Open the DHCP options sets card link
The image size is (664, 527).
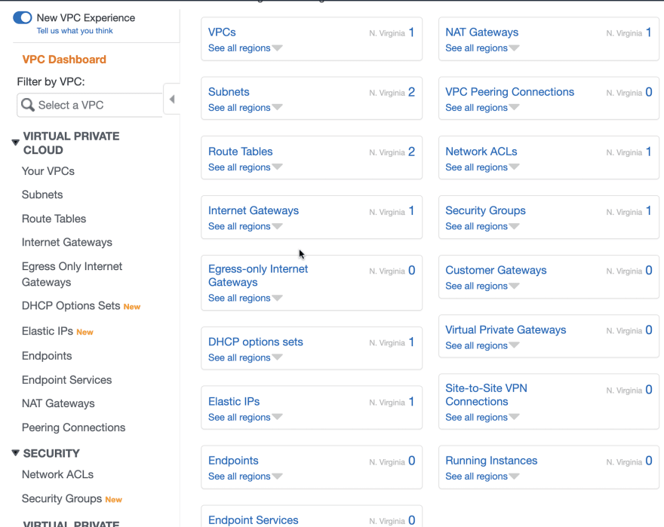click(x=255, y=342)
